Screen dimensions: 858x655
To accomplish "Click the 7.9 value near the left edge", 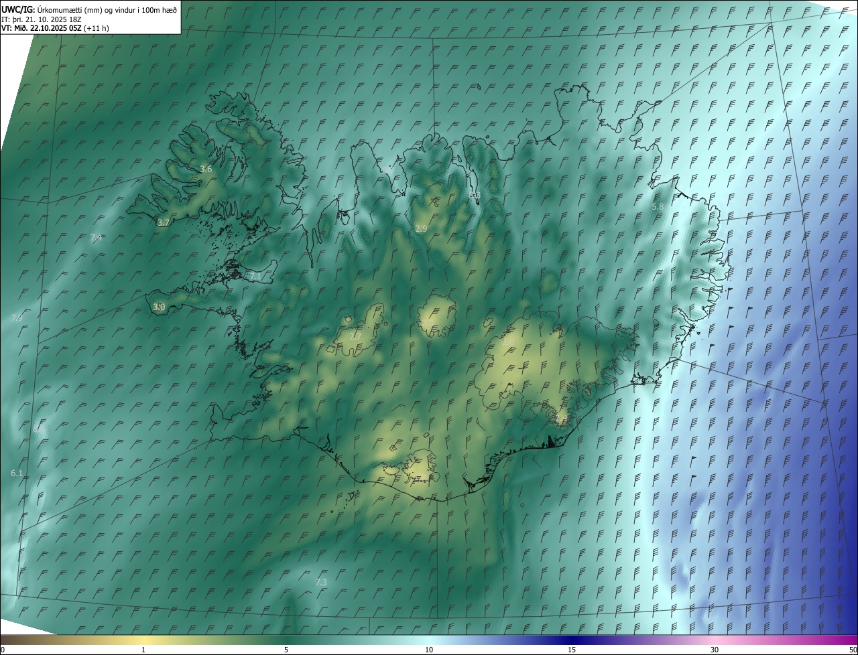I will (x=17, y=318).
